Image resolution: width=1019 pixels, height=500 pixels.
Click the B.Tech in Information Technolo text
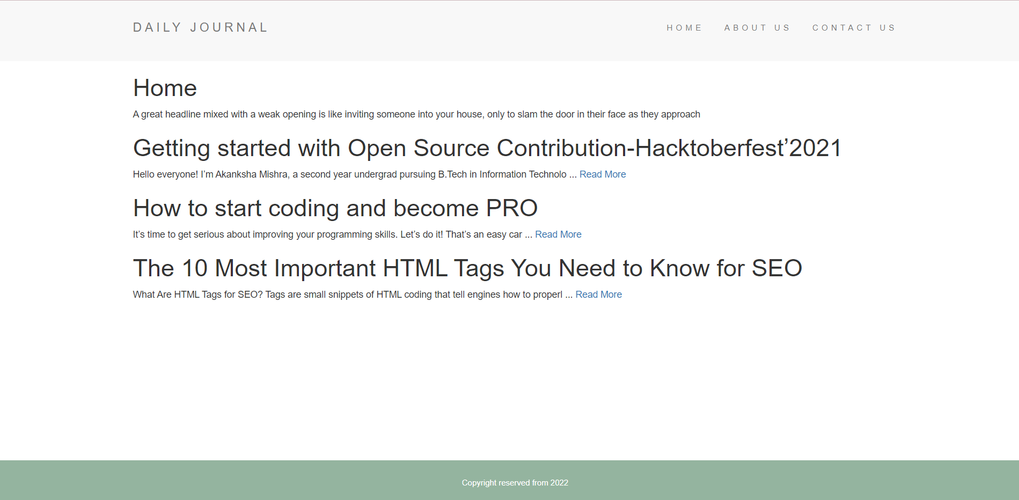pyautogui.click(x=502, y=174)
